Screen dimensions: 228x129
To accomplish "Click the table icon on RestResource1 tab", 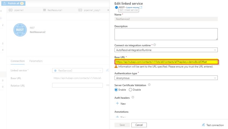I will point(44,10).
